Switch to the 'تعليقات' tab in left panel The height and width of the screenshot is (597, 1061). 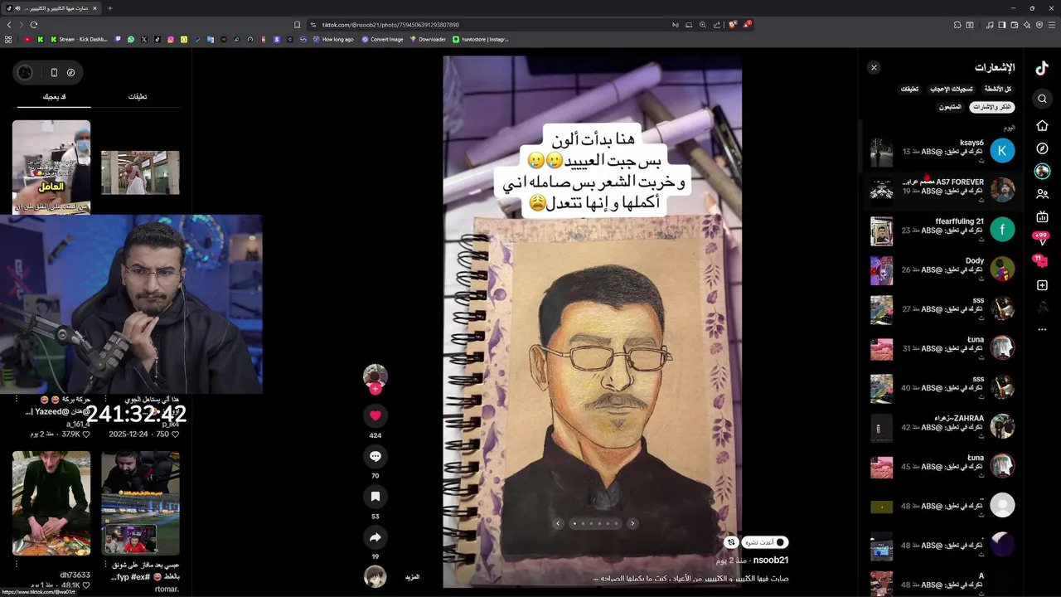138,97
